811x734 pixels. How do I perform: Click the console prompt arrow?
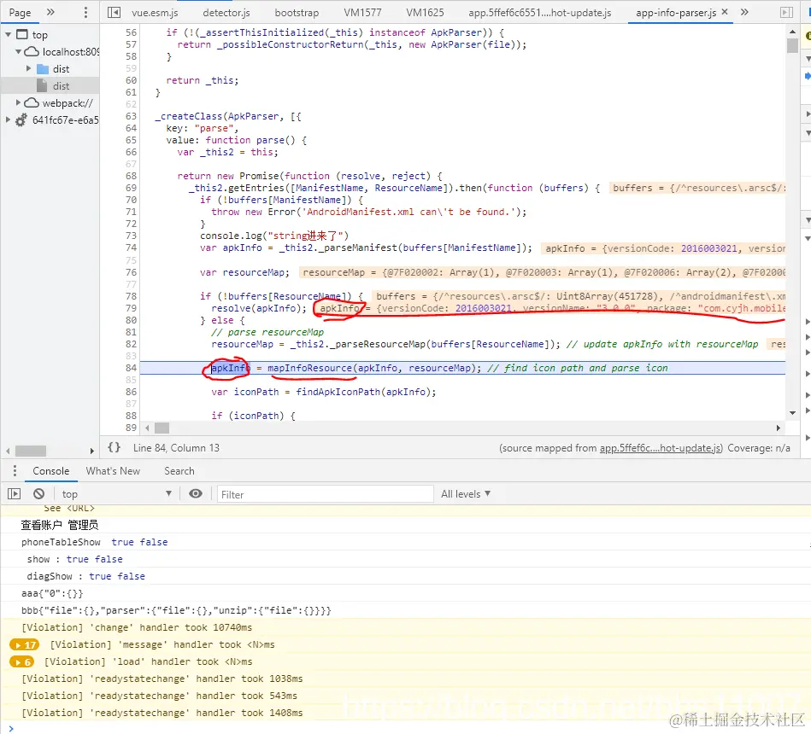pyautogui.click(x=11, y=728)
